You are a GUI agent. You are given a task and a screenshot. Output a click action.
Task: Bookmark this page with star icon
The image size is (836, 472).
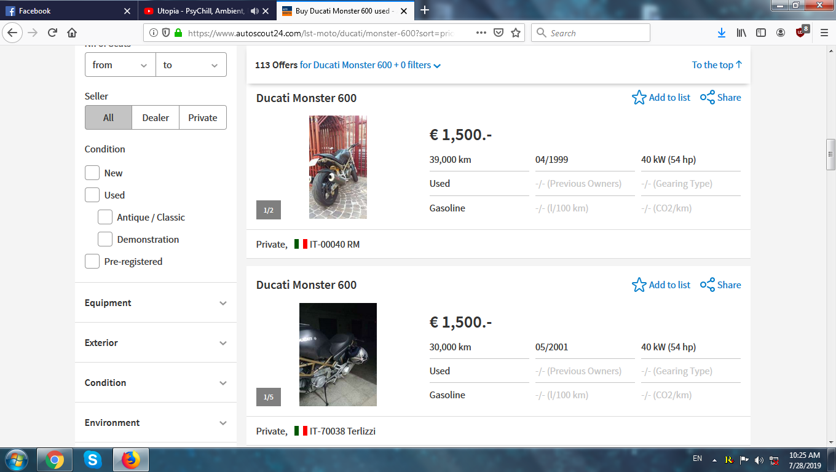(x=516, y=33)
